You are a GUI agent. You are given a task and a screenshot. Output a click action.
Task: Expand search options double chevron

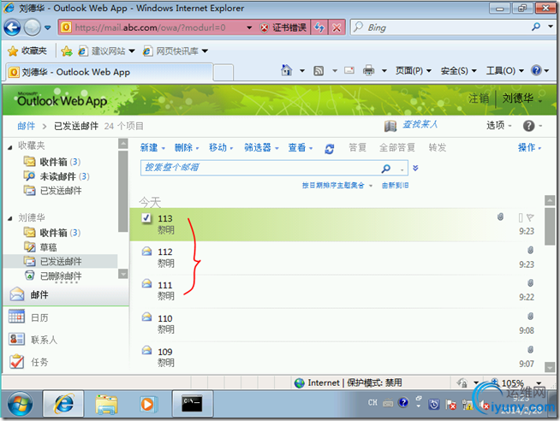(415, 168)
